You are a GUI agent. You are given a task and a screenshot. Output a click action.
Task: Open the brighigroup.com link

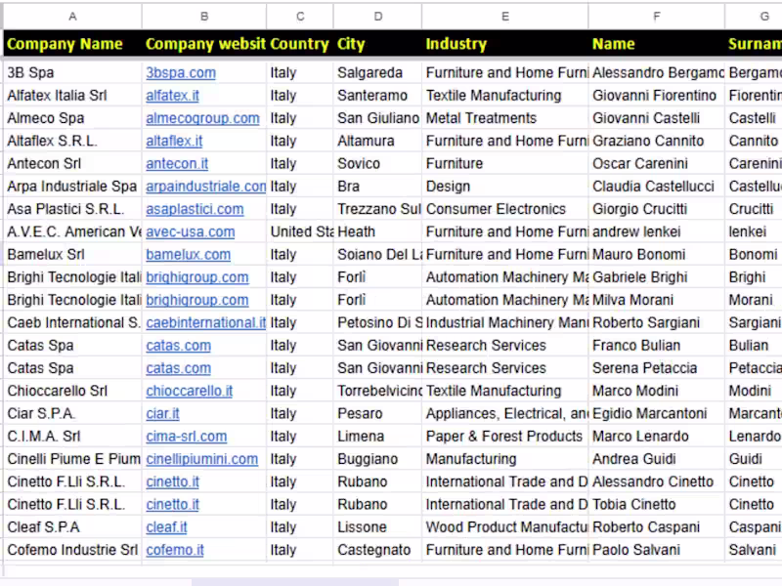tap(197, 276)
